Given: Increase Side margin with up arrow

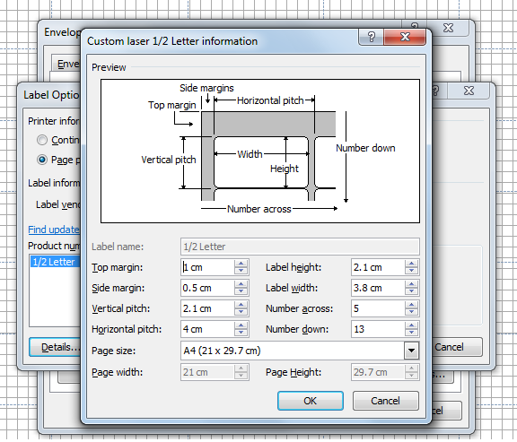Looking at the screenshot, I should click(x=241, y=284).
